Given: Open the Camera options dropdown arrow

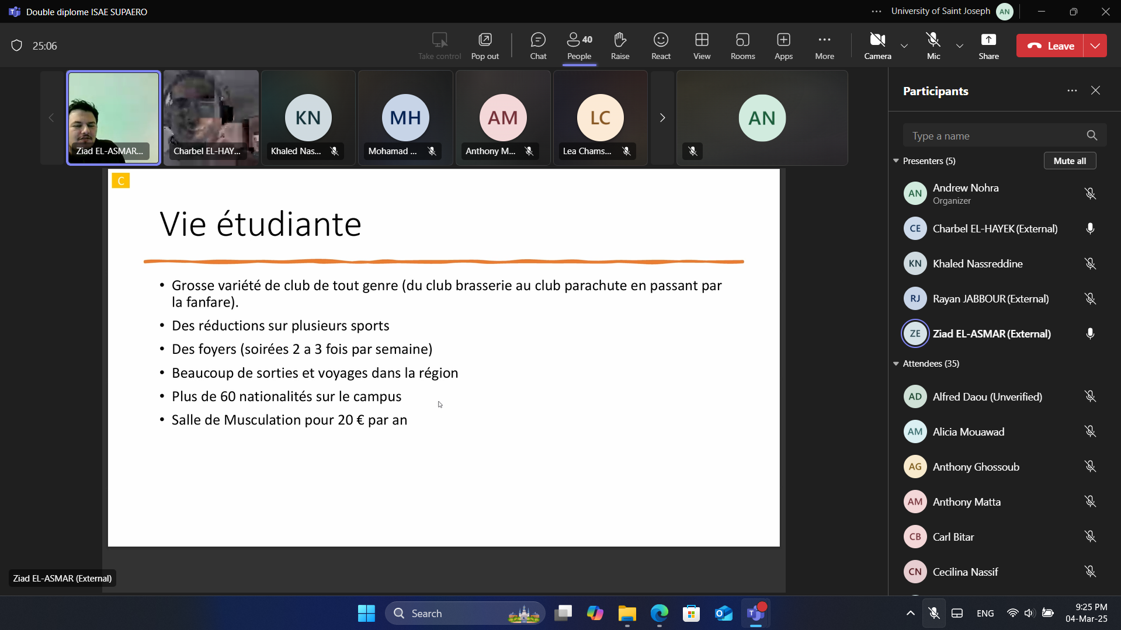Looking at the screenshot, I should (x=904, y=46).
